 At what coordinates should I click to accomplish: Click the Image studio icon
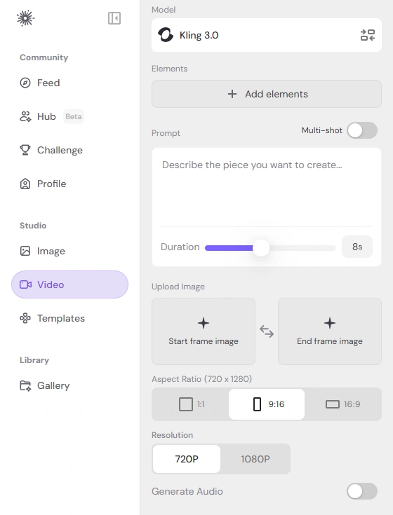25,251
